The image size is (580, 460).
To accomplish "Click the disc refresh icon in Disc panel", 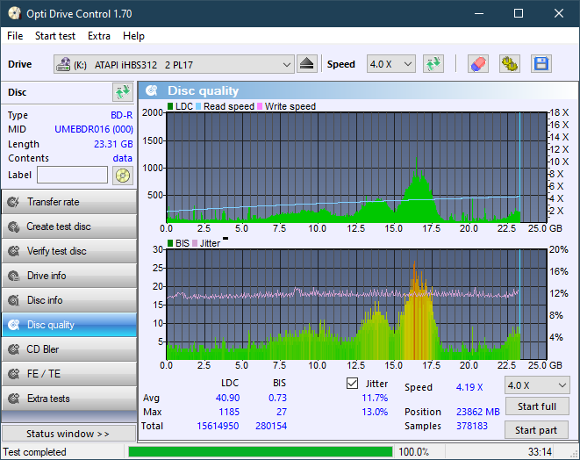I will tap(122, 92).
